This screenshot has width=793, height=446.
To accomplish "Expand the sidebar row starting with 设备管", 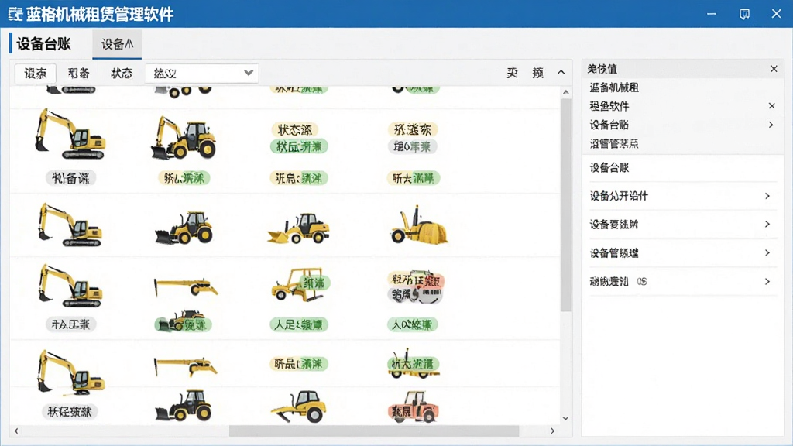I will (767, 253).
